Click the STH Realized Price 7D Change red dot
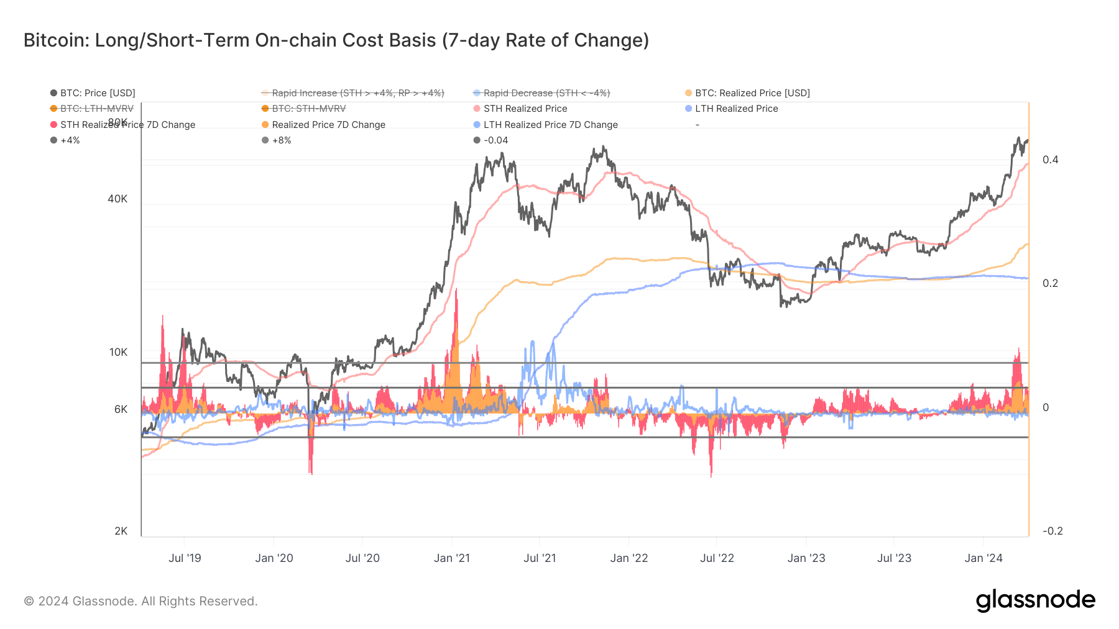Viewport: 1119px width, 629px height. point(53,125)
